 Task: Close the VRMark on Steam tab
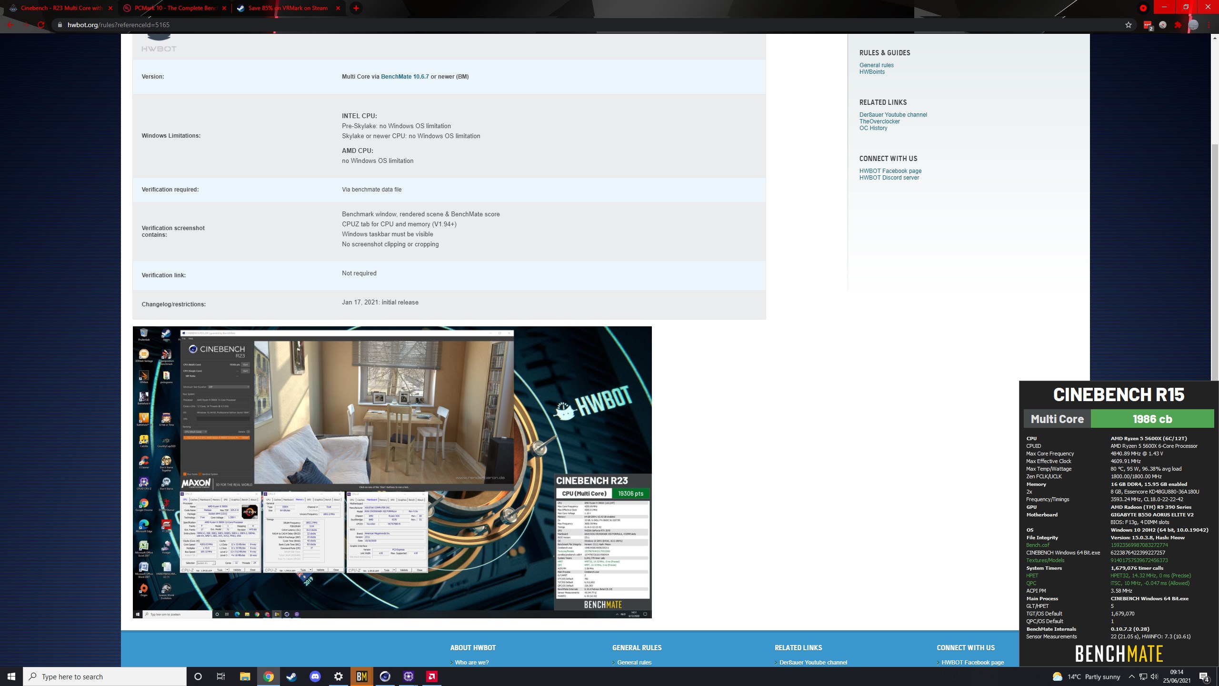[x=338, y=8]
